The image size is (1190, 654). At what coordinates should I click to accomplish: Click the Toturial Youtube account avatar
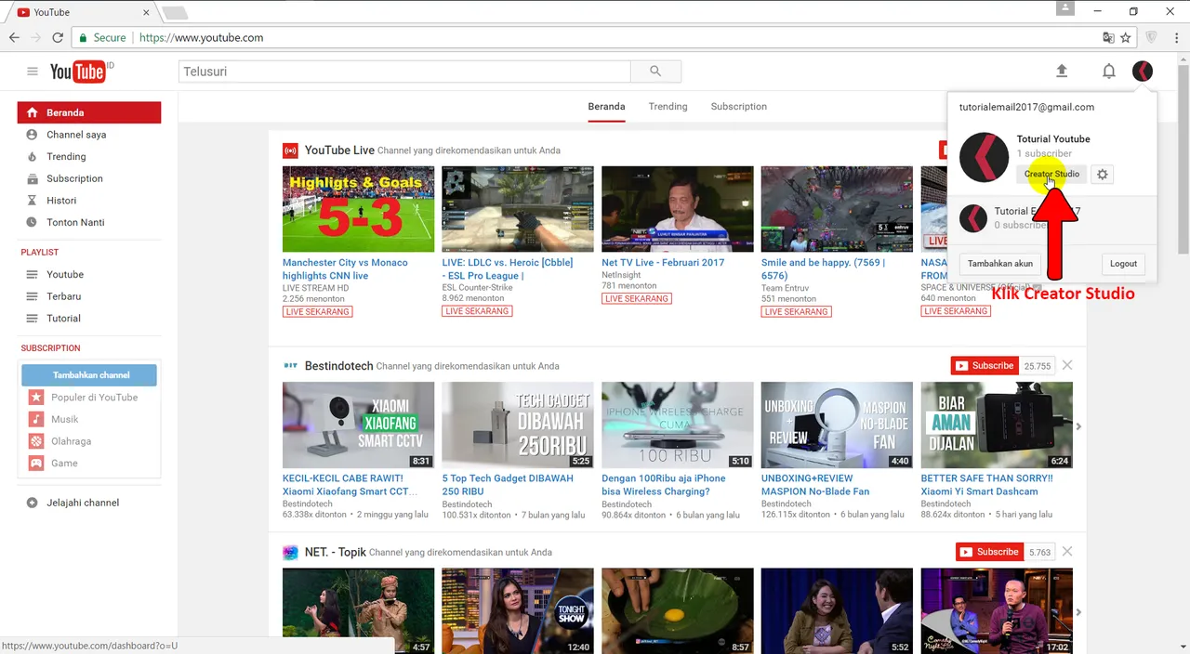tap(984, 157)
